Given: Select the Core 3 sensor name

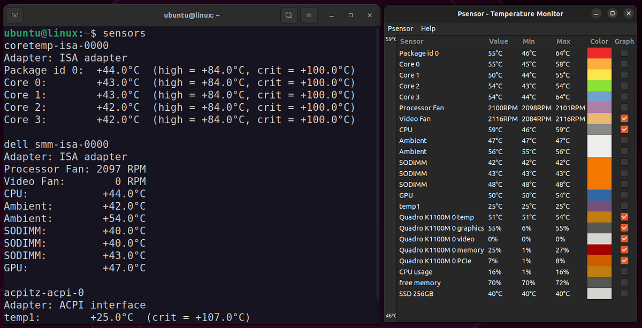Looking at the screenshot, I should (x=409, y=97).
